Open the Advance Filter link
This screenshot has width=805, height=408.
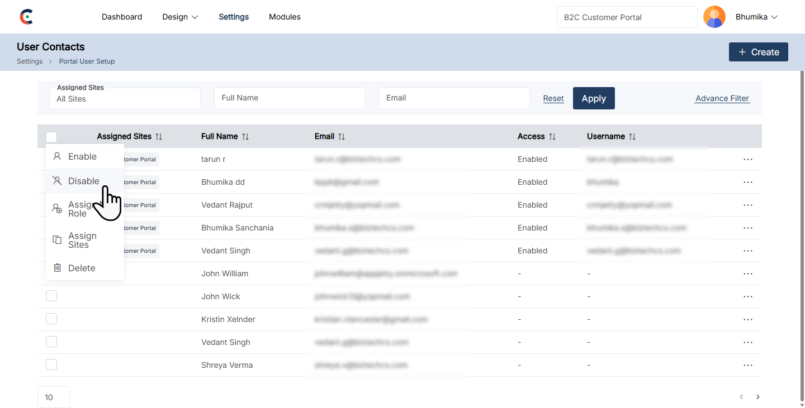pos(722,98)
